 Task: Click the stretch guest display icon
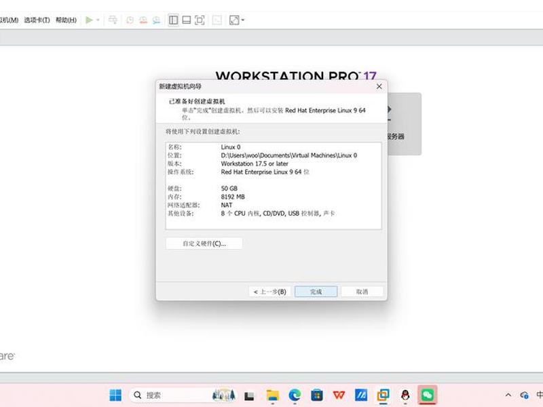click(234, 20)
